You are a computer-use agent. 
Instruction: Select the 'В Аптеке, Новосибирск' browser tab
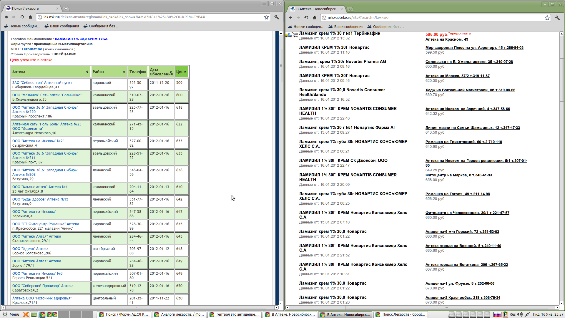(x=317, y=9)
